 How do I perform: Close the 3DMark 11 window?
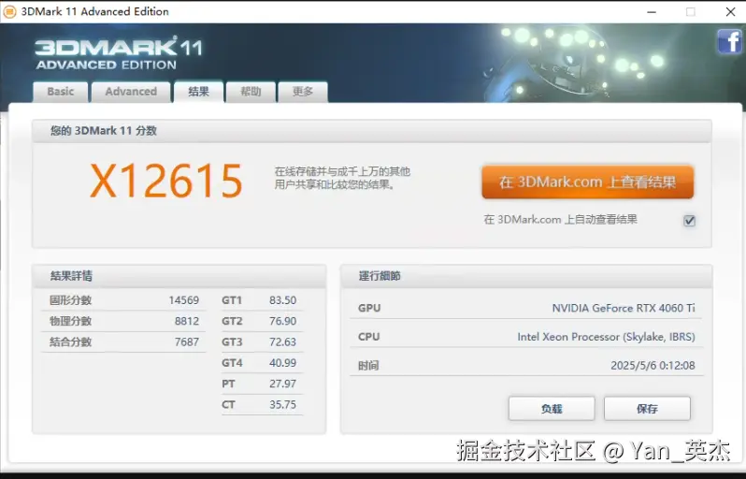pyautogui.click(x=731, y=12)
